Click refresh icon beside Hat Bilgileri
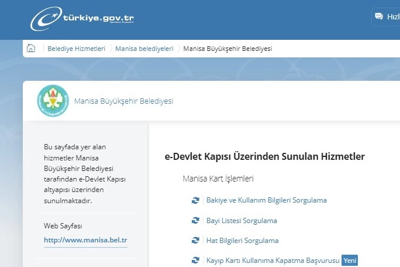 click(195, 241)
